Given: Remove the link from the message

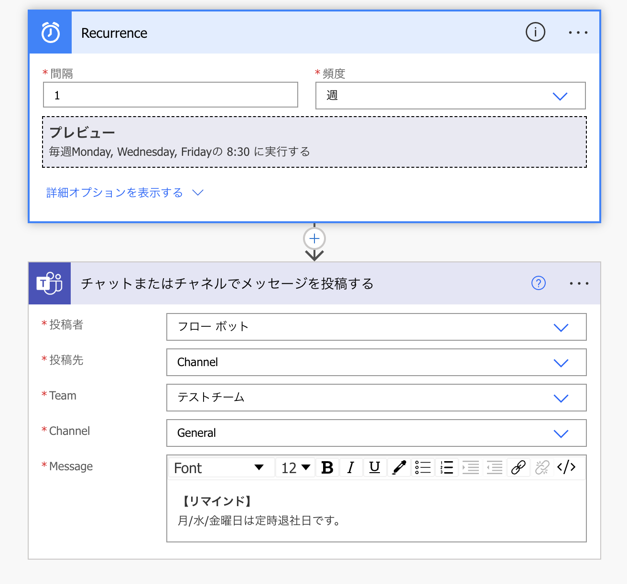Looking at the screenshot, I should pos(542,467).
